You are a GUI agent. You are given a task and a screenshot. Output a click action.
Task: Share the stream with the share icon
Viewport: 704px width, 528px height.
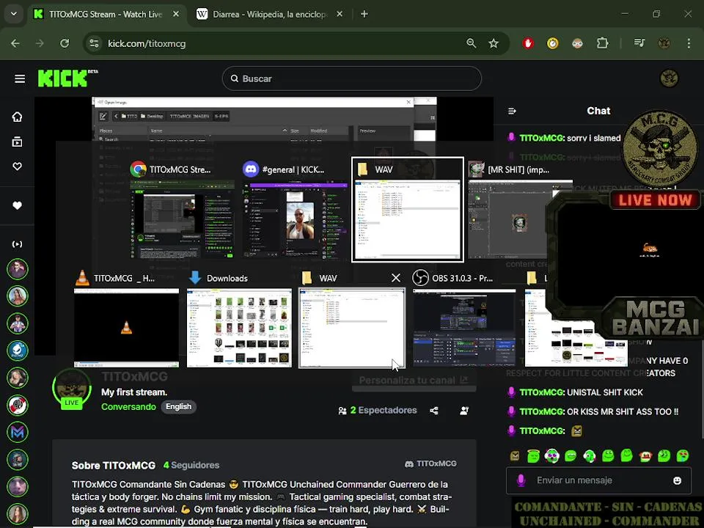tap(433, 411)
